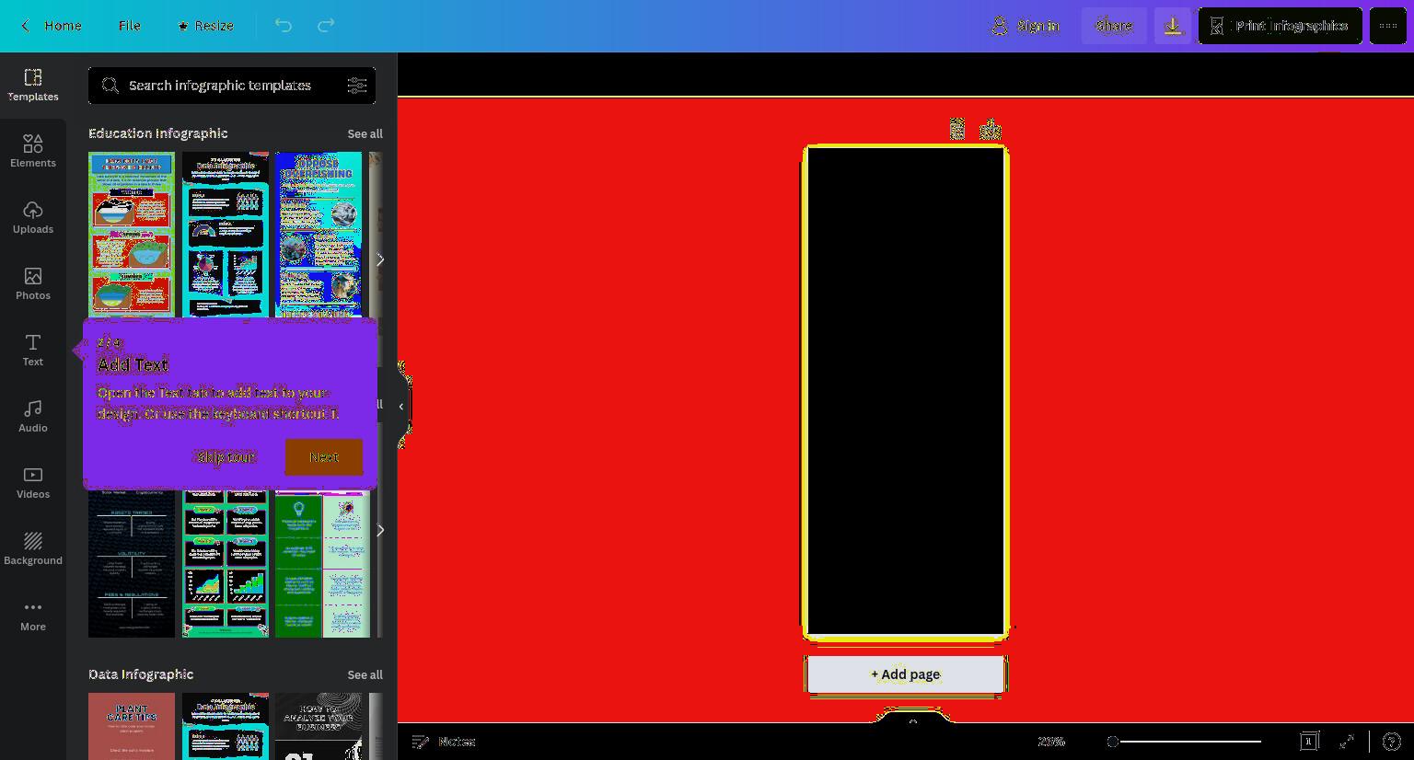
Task: Go back to Home
Action: (52, 26)
